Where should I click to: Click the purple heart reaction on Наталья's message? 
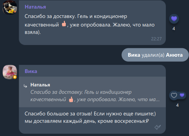pos(174,19)
